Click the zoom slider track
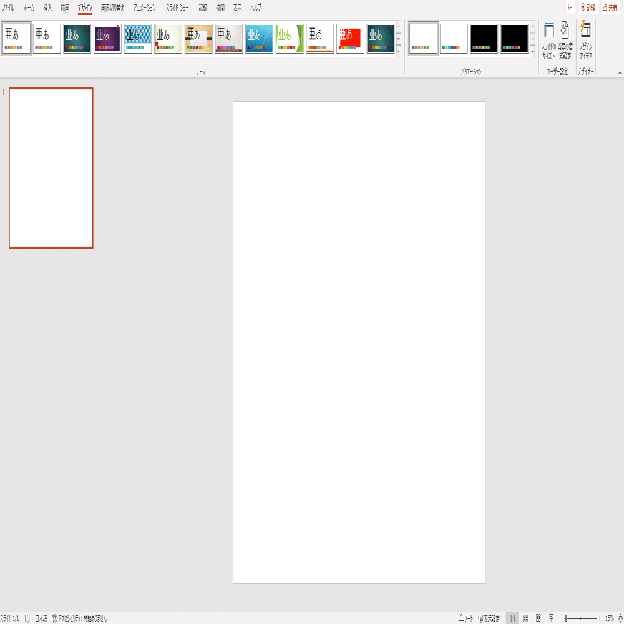The width and height of the screenshot is (624, 624). [580, 618]
